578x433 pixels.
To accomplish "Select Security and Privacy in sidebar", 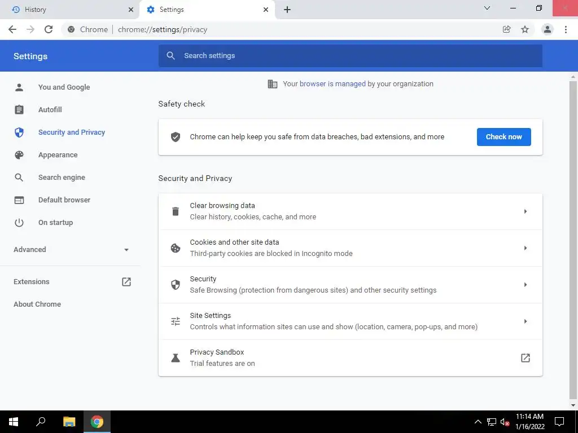I will click(72, 132).
